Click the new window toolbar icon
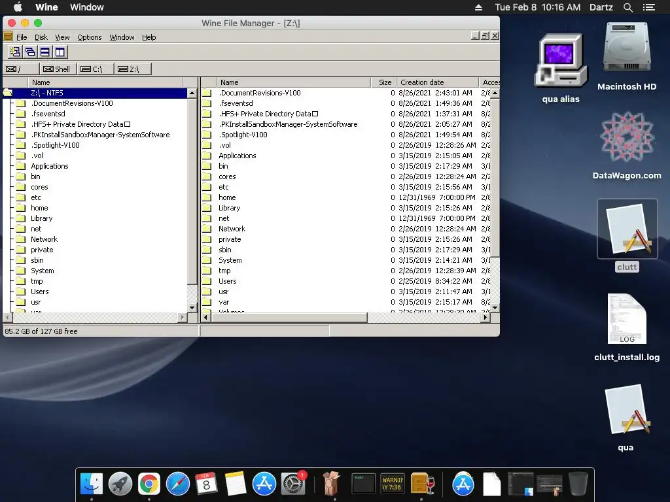Screen dimensions: 670x502 click(x=16, y=52)
